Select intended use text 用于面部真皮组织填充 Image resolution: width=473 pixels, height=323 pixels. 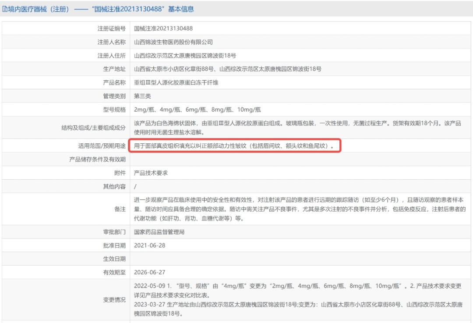pyautogui.click(x=234, y=146)
